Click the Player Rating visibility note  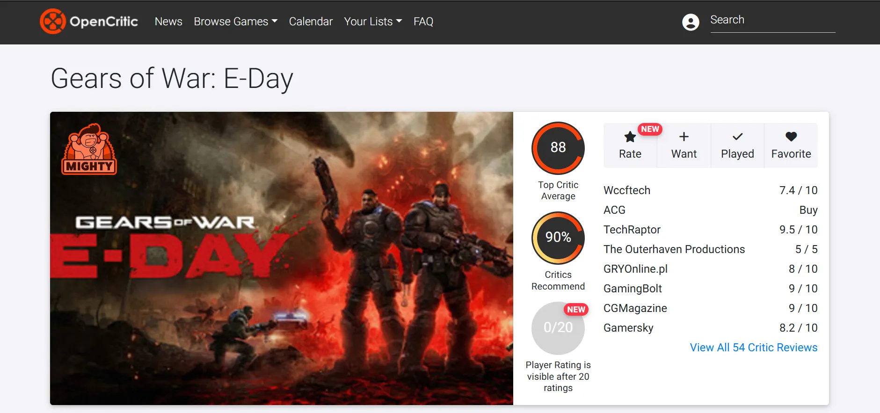(558, 377)
